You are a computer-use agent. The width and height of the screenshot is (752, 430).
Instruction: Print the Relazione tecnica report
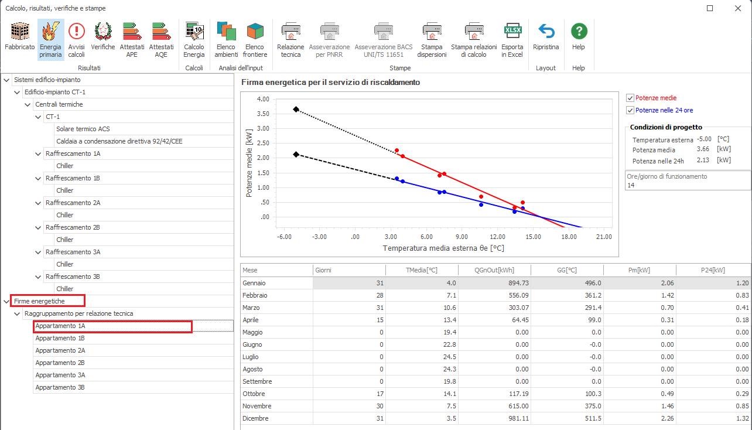(290, 40)
